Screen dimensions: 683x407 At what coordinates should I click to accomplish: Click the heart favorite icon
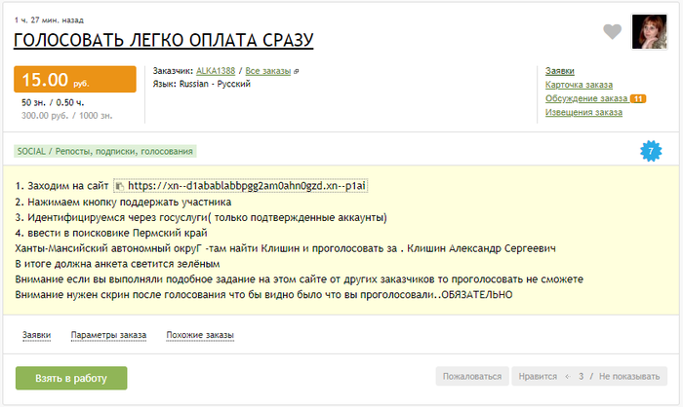[612, 32]
